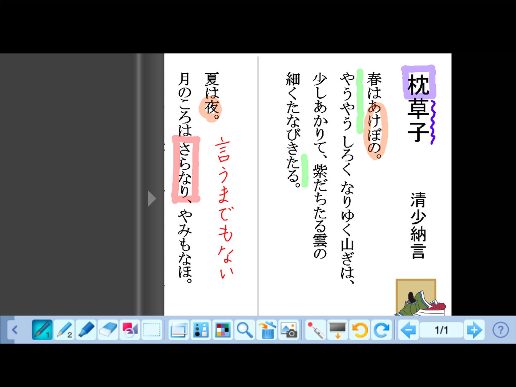Open the shapes tool
This screenshot has width=516, height=387.
click(x=130, y=330)
